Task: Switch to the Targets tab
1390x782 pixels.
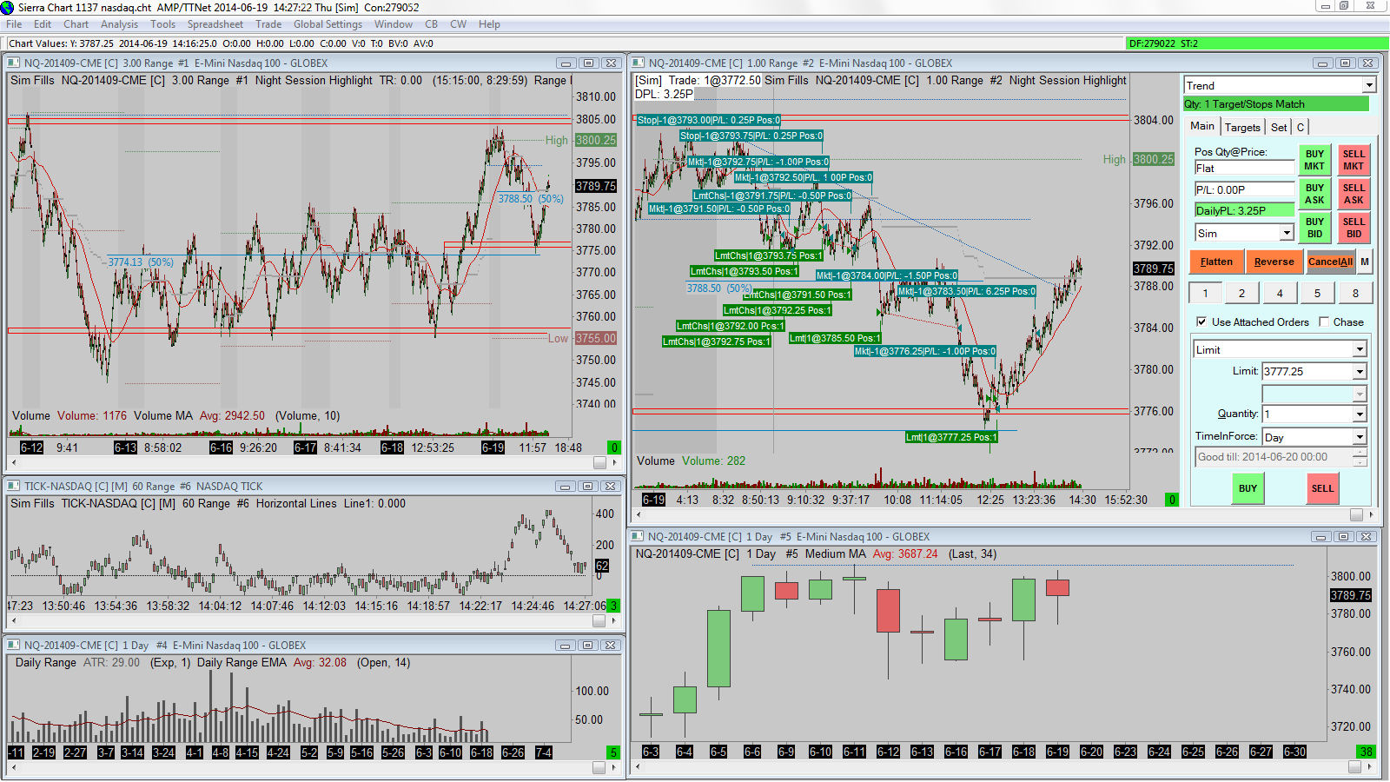Action: coord(1242,127)
